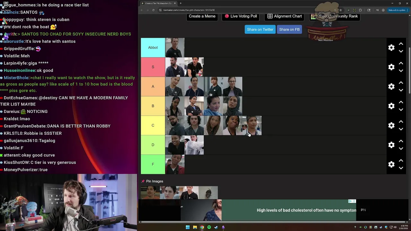Open the browser profile icon

[383, 10]
